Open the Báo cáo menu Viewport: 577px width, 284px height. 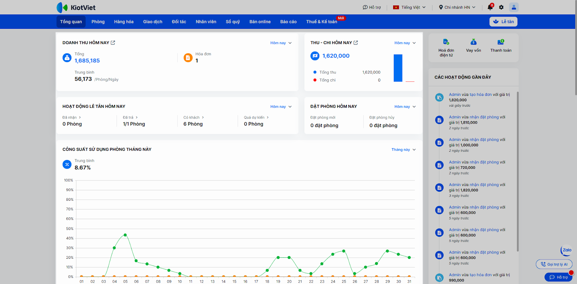[x=288, y=22]
